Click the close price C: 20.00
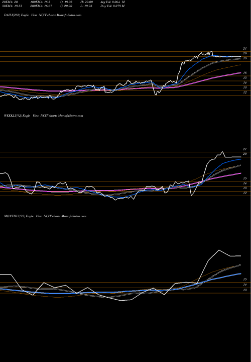Screen dimensions: 251x362 point(66,6)
